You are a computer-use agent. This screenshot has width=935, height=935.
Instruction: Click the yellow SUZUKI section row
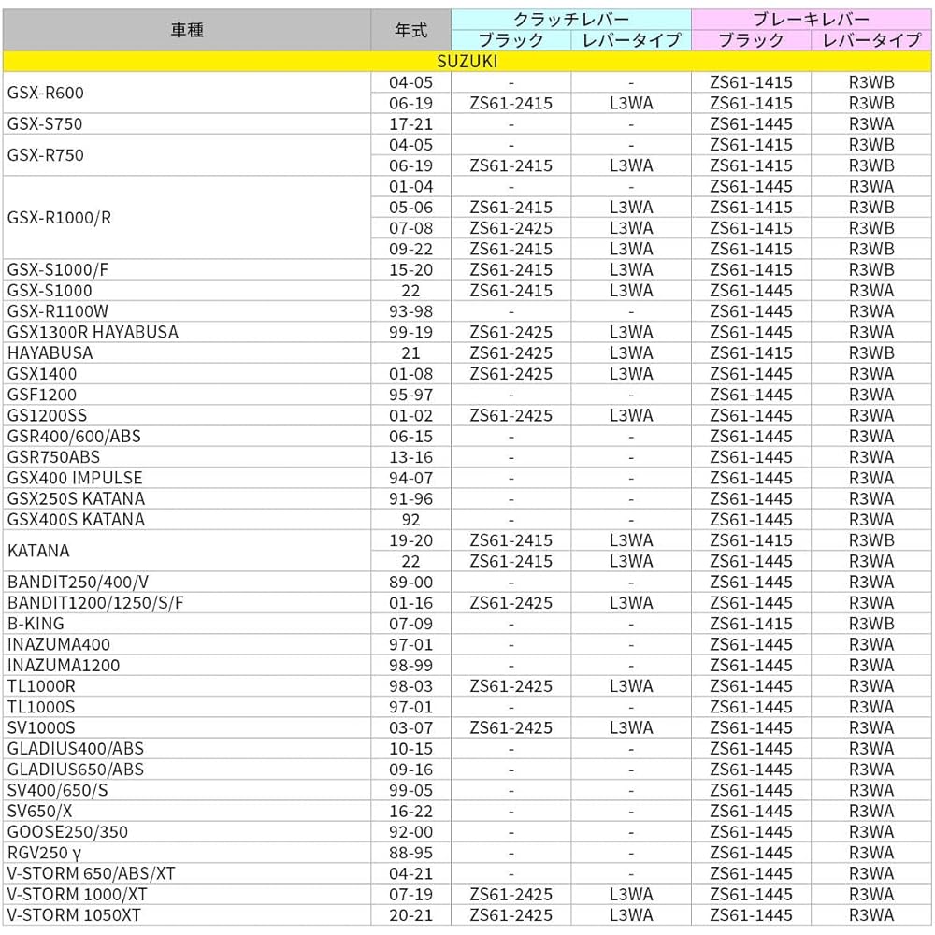tap(467, 62)
